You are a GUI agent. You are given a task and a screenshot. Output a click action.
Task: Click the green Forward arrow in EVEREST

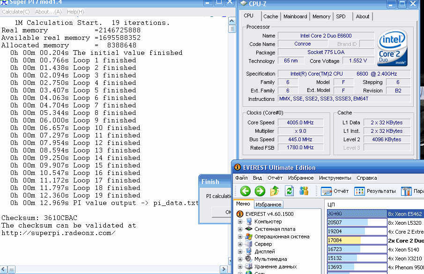tap(260, 191)
